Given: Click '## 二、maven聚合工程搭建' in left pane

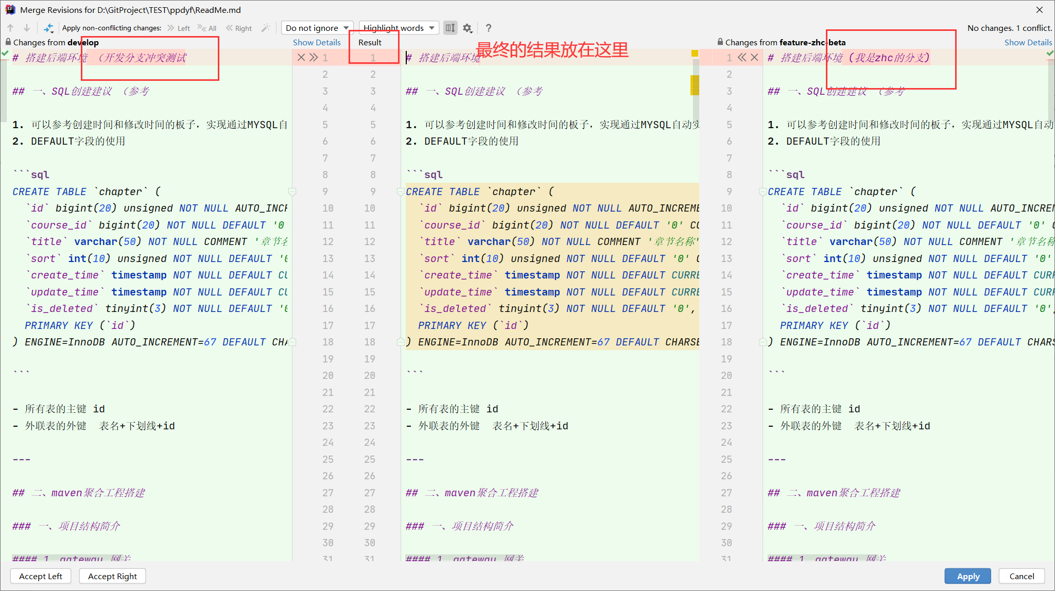Looking at the screenshot, I should tap(79, 493).
